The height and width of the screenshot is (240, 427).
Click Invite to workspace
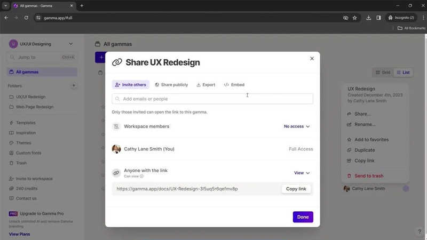pos(34,179)
